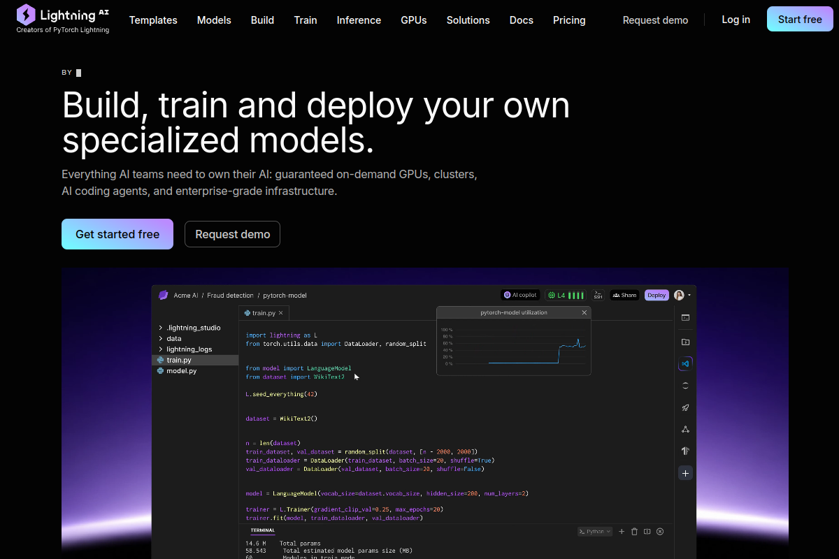Close the terminal panel circle-x icon
The width and height of the screenshot is (839, 559).
659,532
